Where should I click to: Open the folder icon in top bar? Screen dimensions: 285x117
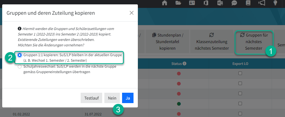[x=178, y=3]
